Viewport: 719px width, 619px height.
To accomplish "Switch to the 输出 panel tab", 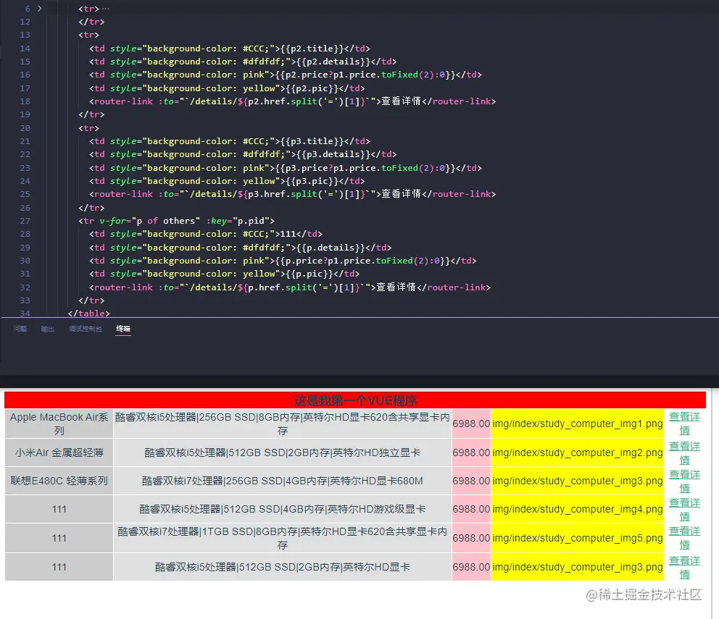I will [48, 329].
